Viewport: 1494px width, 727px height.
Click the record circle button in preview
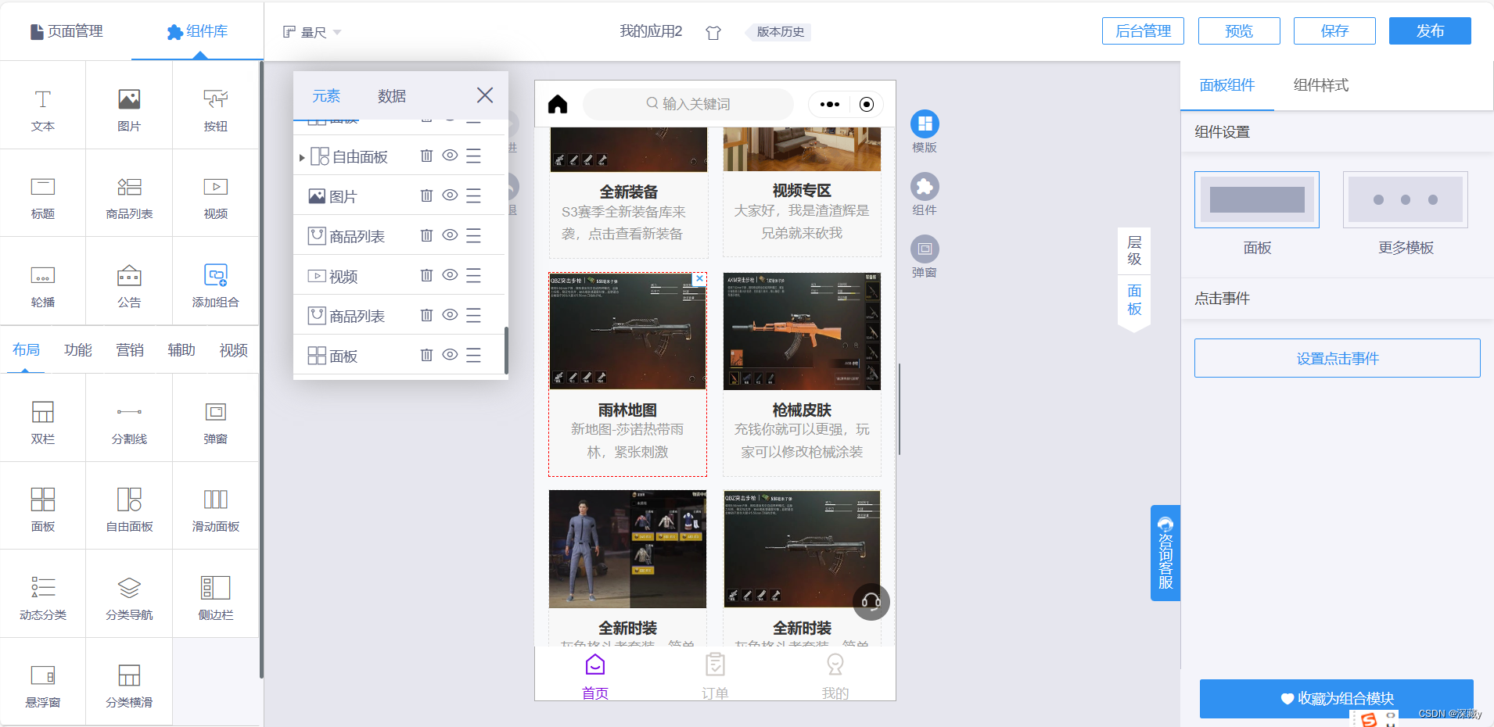click(x=866, y=104)
